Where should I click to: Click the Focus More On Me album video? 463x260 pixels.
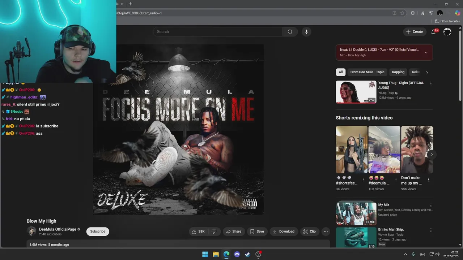(178, 129)
